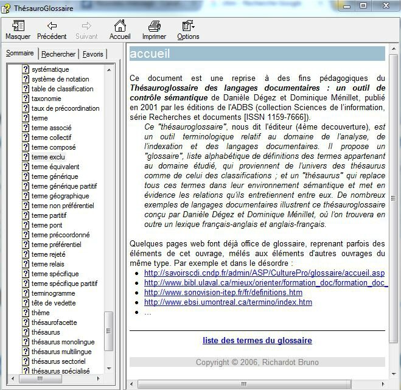This screenshot has width=401, height=390.
Task: Open the ebsi.umontreal.ca termino link
Action: tap(228, 302)
